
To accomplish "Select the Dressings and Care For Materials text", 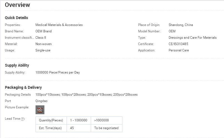I will click(192, 38).
